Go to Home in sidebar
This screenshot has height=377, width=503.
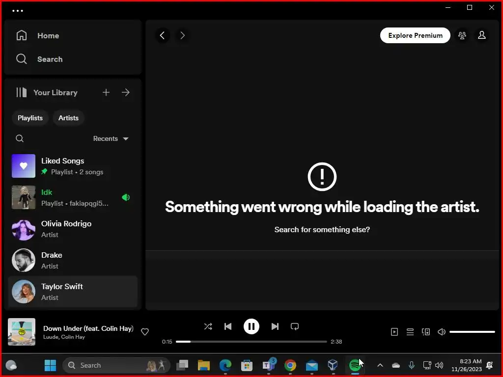pos(37,35)
